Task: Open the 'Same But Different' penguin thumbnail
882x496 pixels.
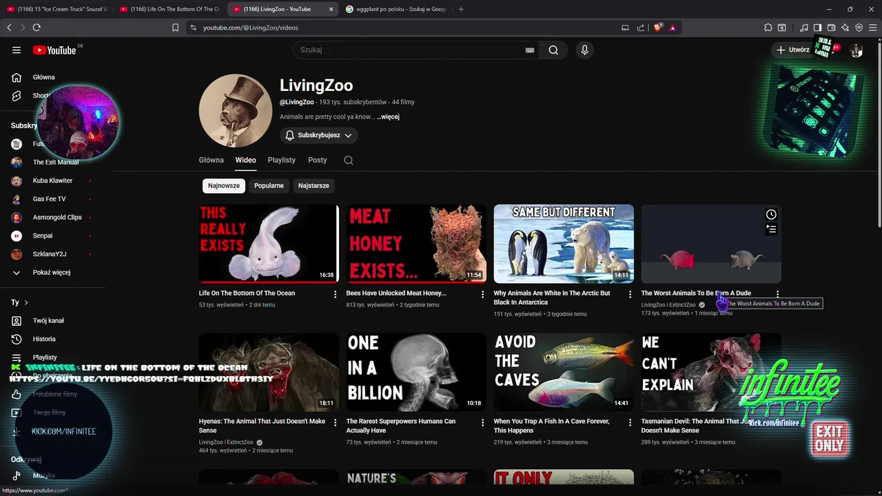Action: (564, 243)
